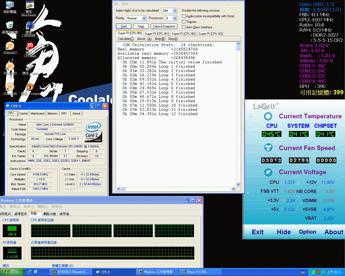Click the Bus Speed value 410.7 MHz in CPU-Z

click(40, 184)
